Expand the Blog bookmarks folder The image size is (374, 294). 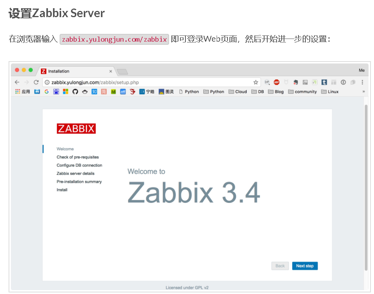[276, 92]
